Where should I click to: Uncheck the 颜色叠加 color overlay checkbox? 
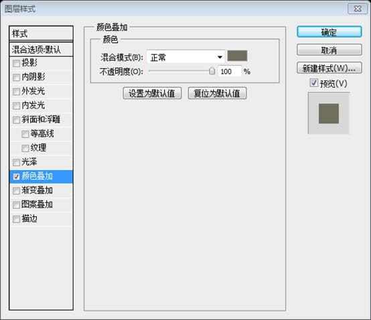pos(16,177)
